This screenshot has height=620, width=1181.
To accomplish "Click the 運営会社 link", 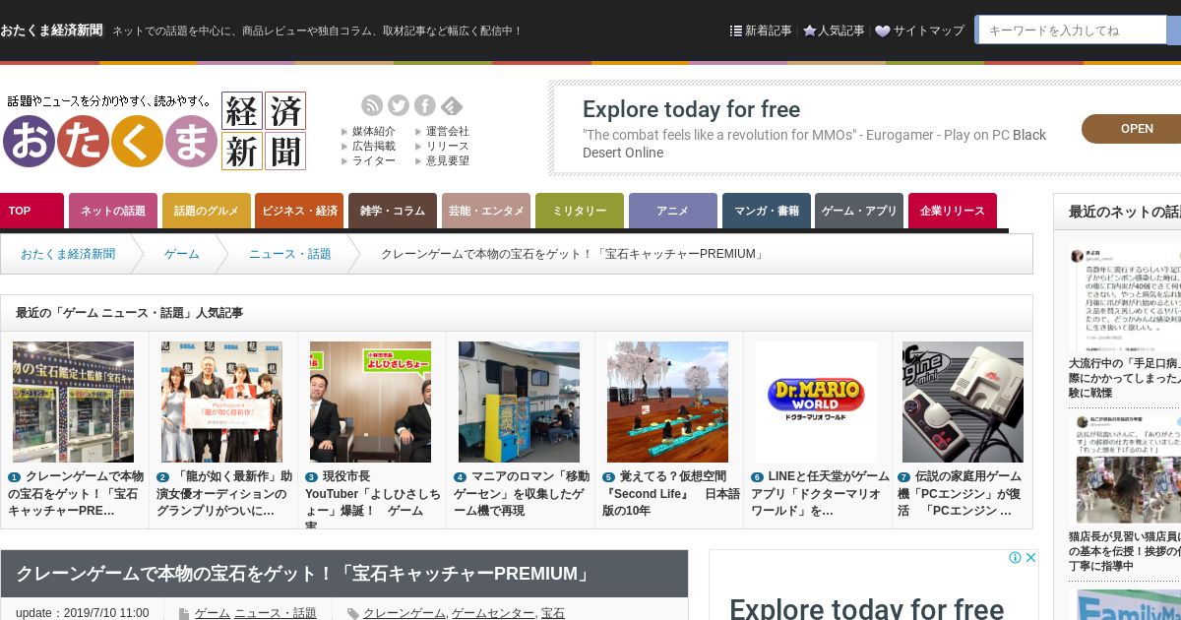I will (448, 131).
